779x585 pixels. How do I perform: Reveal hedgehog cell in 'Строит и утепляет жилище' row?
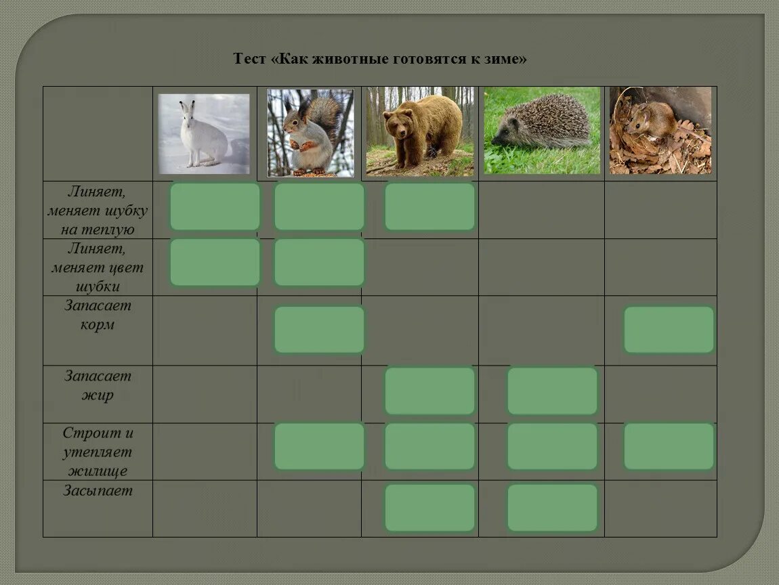[x=553, y=446]
